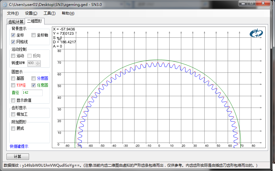
Task: Increase RPM with the up stepper arrow
Action: click(x=38, y=62)
